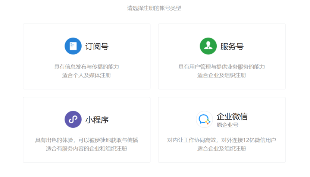Click 适合企业及组织注册 under 服务号
This screenshot has width=310, height=177.
point(222,75)
